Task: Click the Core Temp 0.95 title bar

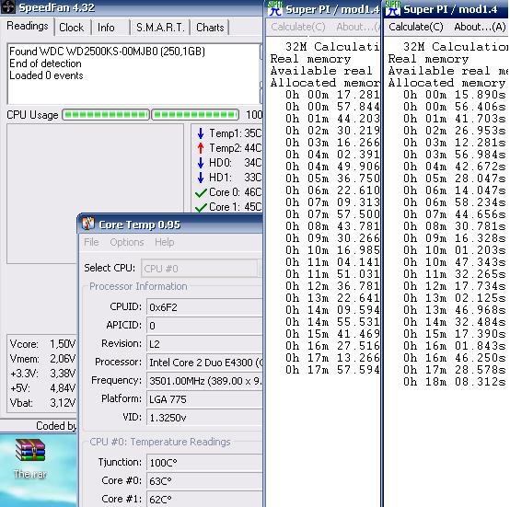Action: point(169,225)
